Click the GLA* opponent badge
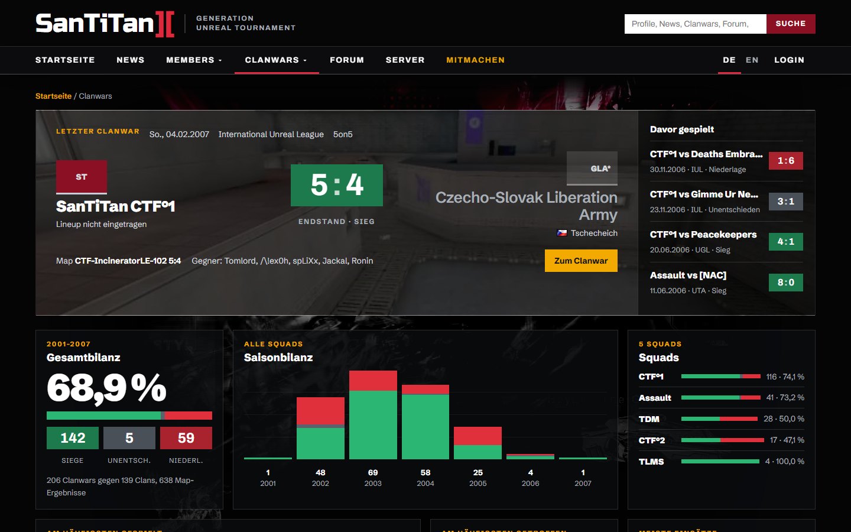The width and height of the screenshot is (851, 532). pos(592,168)
